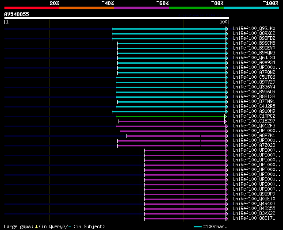Click the cyan 100char scale bar
This screenshot has height=230, width=283.
198,227
